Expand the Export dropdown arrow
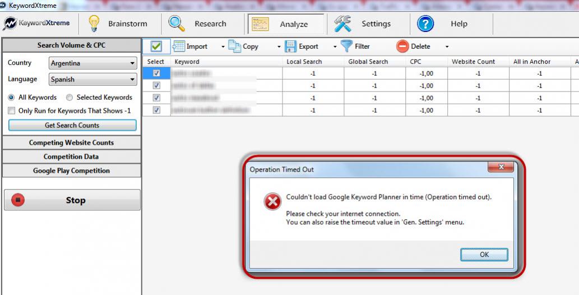Image resolution: width=579 pixels, height=295 pixels. coord(335,47)
